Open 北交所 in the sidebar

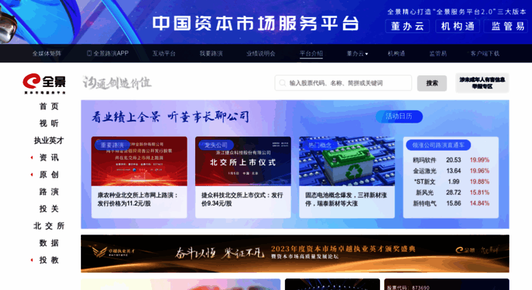click(x=49, y=226)
